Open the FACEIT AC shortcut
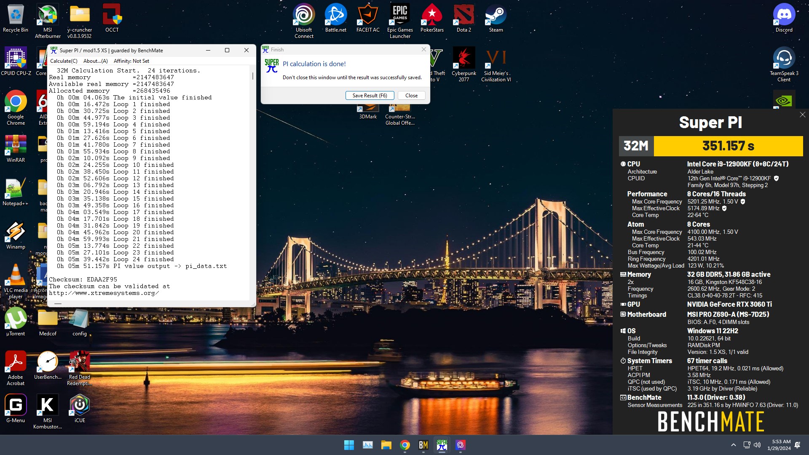 [368, 19]
